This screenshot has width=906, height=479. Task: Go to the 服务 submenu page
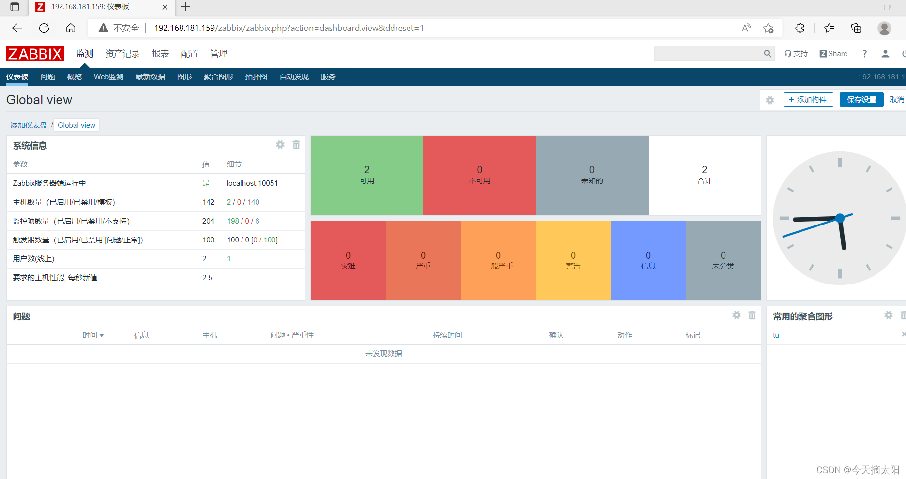point(328,77)
